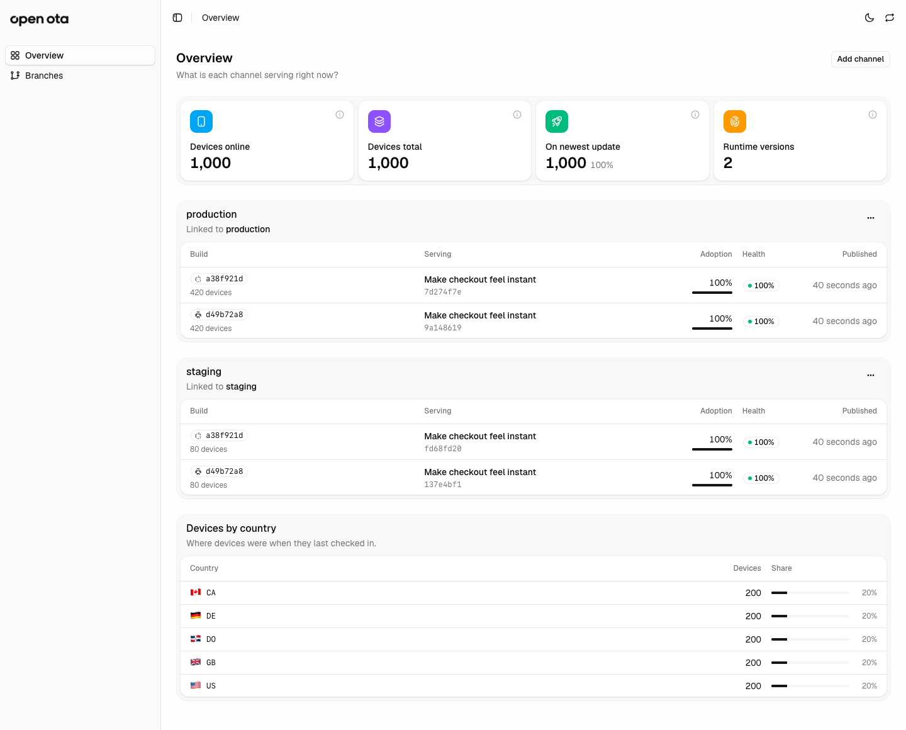
Task: Click the Add channel button
Action: click(860, 59)
